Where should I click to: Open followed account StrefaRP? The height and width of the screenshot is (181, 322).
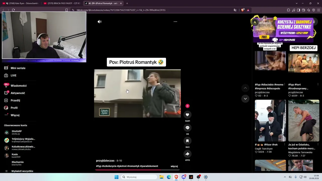pos(13,132)
